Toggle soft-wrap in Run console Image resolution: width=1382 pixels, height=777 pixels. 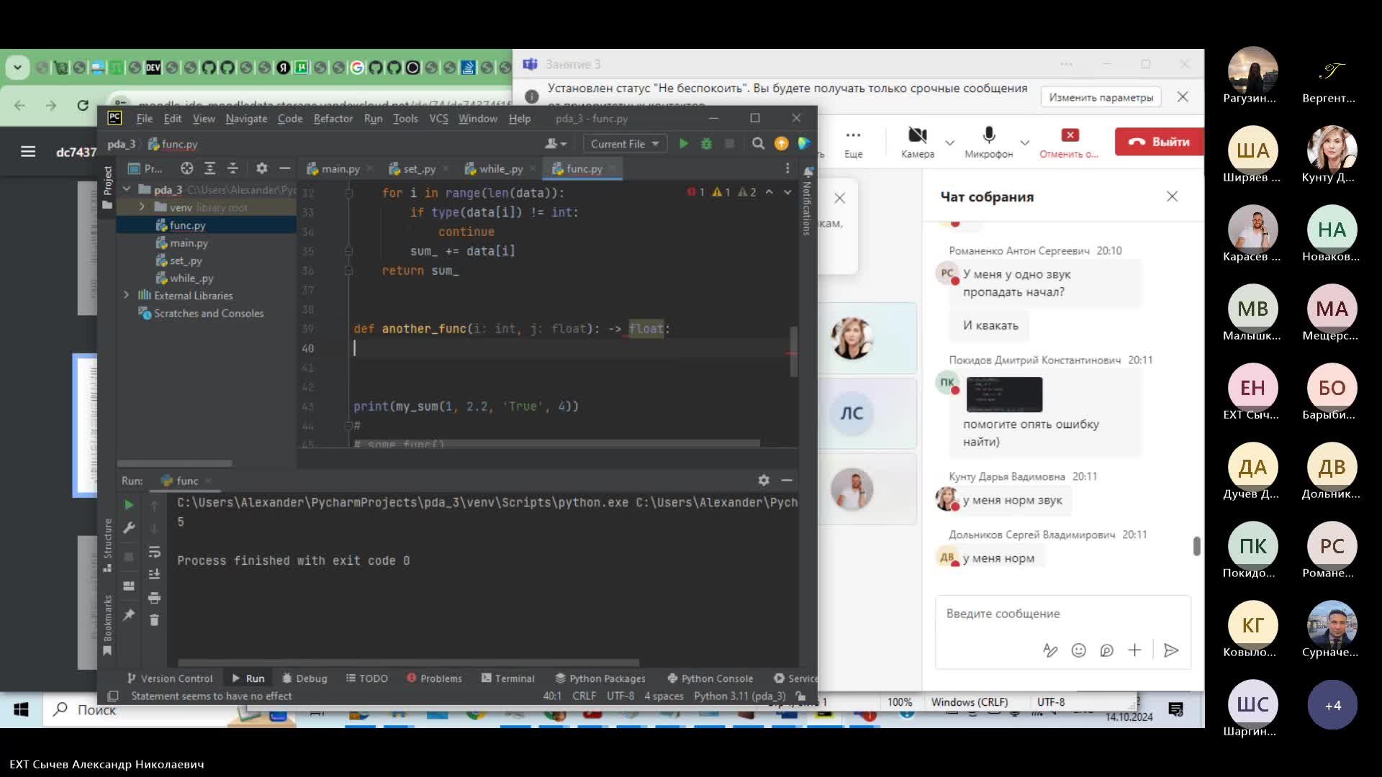click(x=154, y=552)
